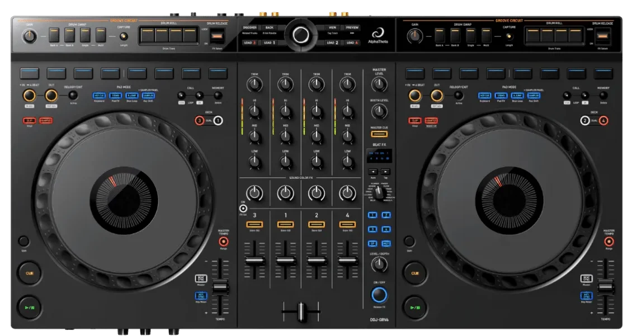Viewport: 632px width, 336px height.
Task: Click the Beat FX effect selector dial
Action: [380, 192]
